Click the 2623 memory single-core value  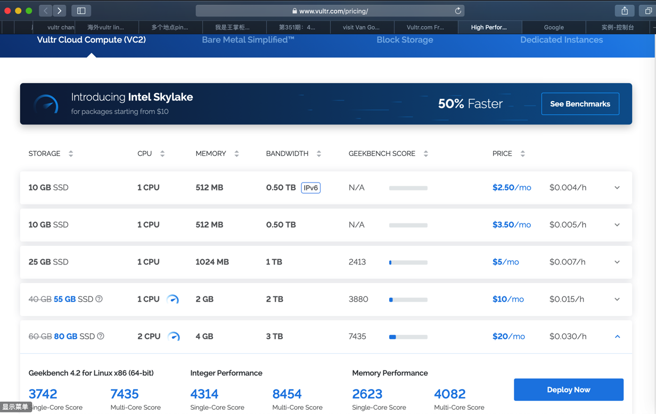click(x=367, y=394)
